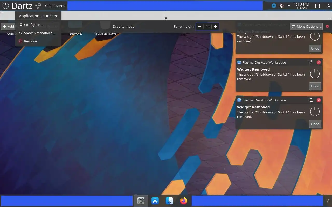Open configure icon on the bottom notification header
This screenshot has height=207, width=332.
click(311, 100)
